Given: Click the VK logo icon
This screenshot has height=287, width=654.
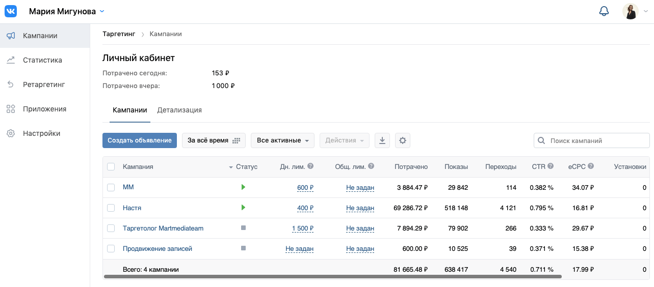Looking at the screenshot, I should [11, 11].
